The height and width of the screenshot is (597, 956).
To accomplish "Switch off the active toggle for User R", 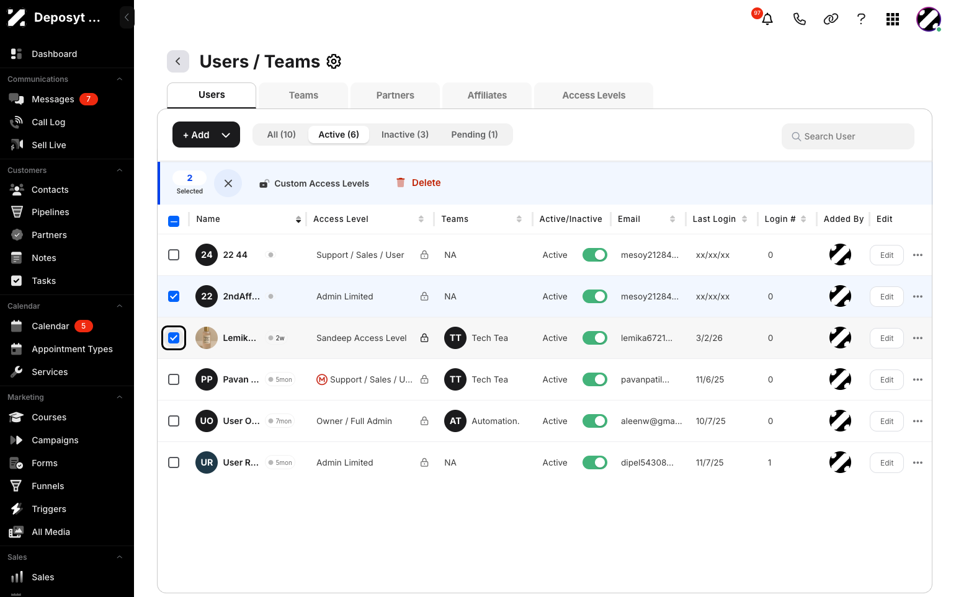I will [594, 462].
